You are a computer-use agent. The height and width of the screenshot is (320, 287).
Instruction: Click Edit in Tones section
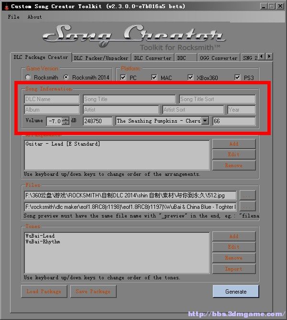[x=234, y=247]
